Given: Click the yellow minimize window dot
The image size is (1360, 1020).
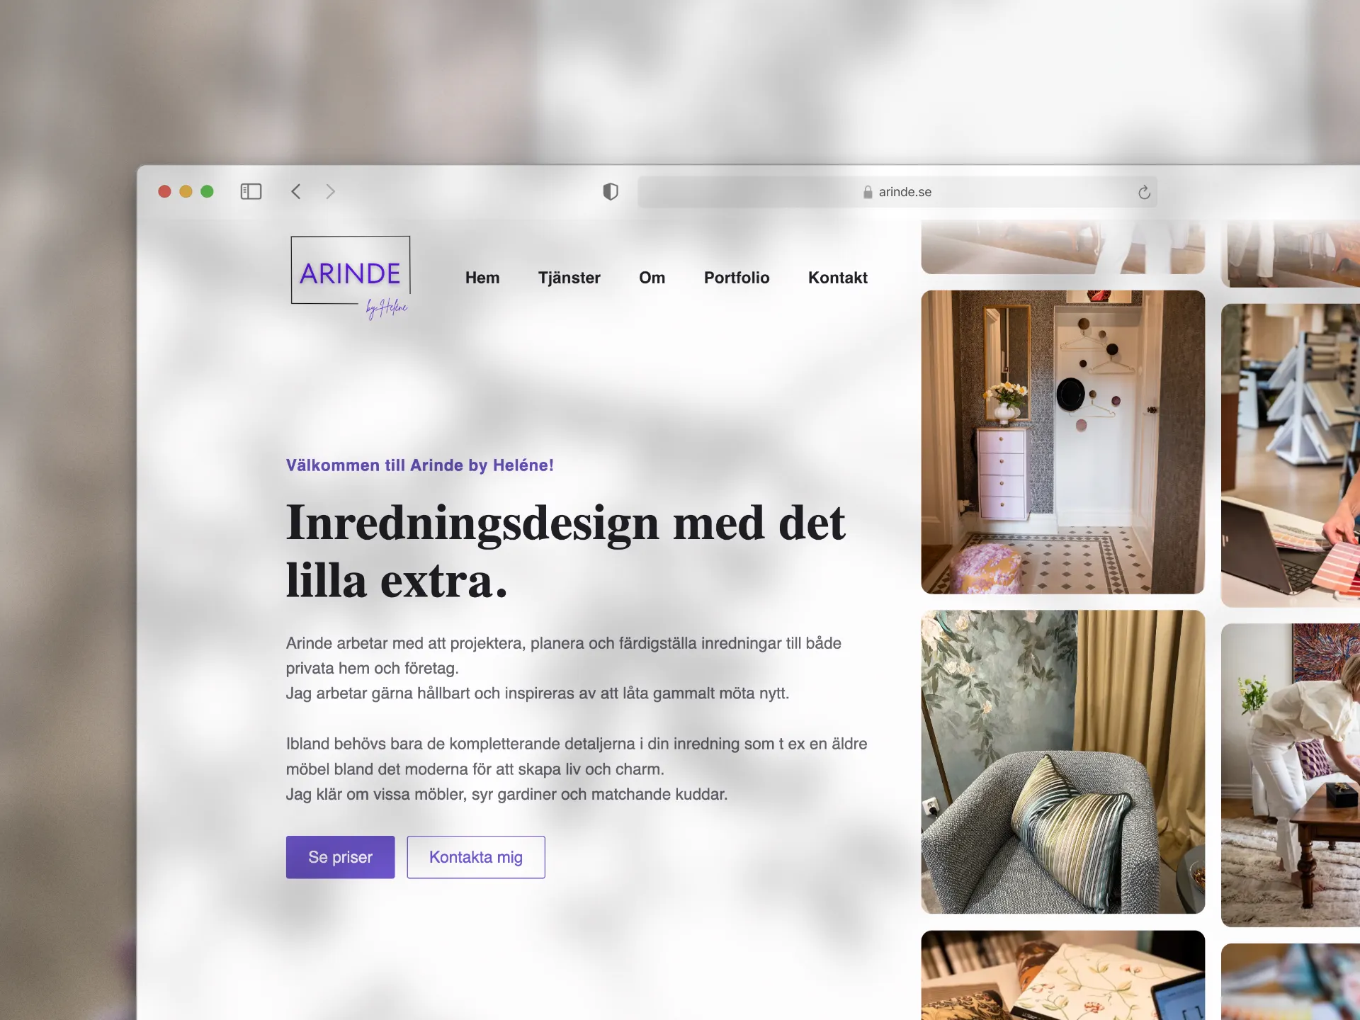Looking at the screenshot, I should click(186, 191).
